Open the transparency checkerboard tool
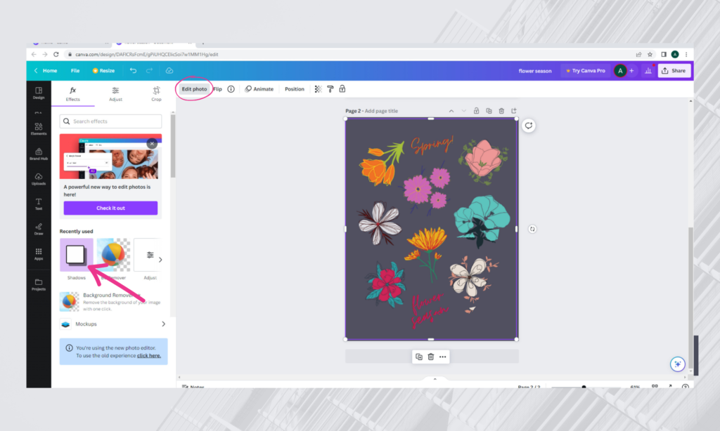The image size is (720, 431). (318, 89)
